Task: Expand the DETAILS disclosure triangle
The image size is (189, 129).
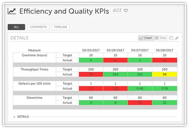Action: 14,117
